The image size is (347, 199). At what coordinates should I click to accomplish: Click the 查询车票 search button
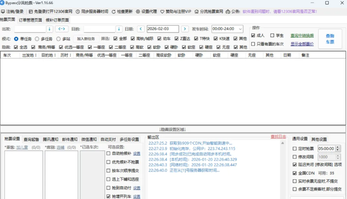pyautogui.click(x=330, y=39)
